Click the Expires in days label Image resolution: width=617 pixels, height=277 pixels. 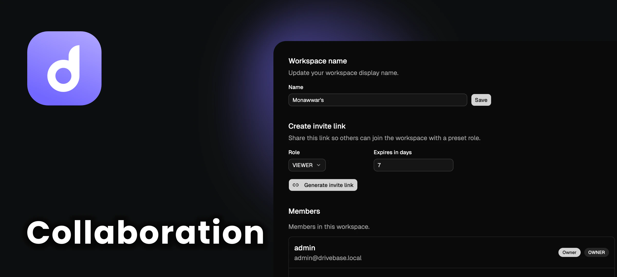(392, 152)
